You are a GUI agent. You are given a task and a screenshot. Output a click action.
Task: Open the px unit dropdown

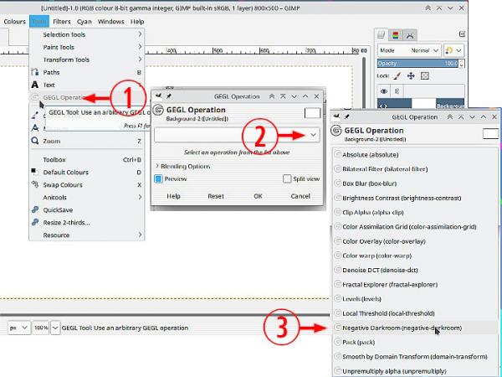[x=18, y=328]
